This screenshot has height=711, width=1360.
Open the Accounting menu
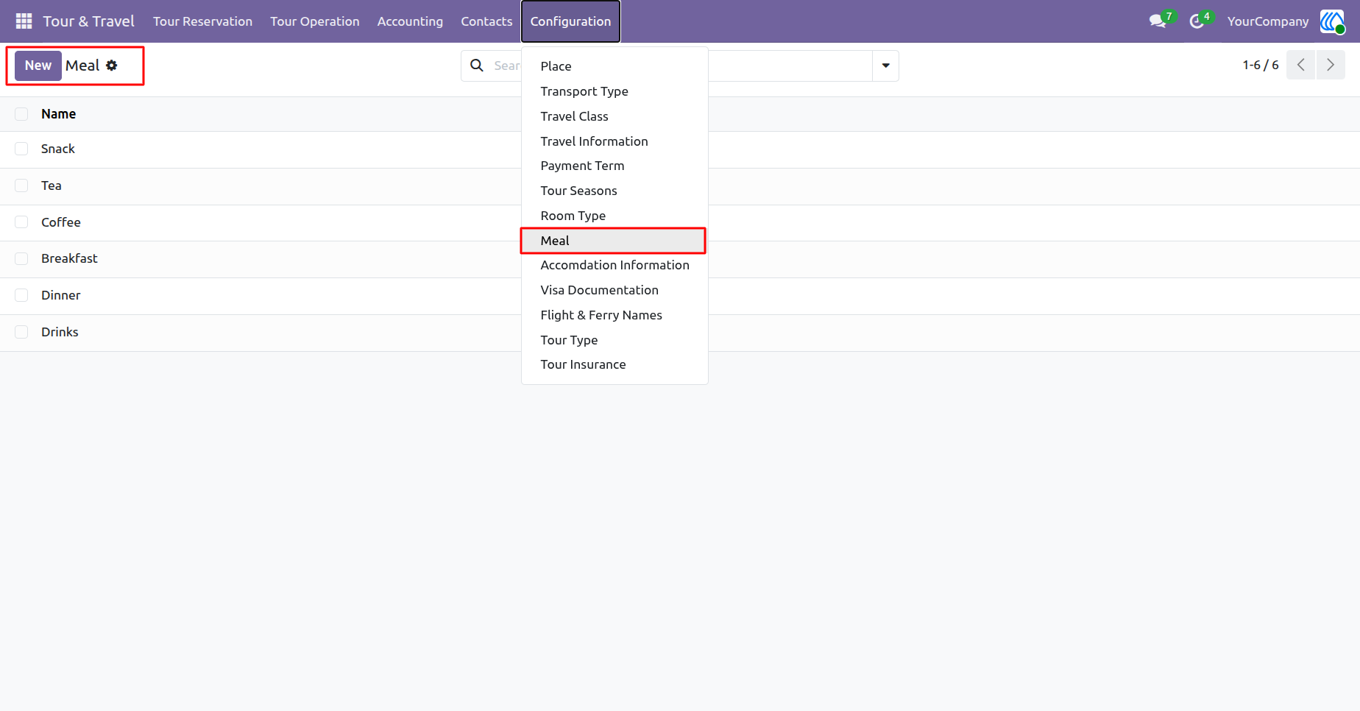click(x=410, y=21)
